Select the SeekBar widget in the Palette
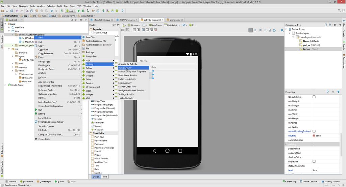Viewport: 346px width, 187px height. click(x=96, y=119)
